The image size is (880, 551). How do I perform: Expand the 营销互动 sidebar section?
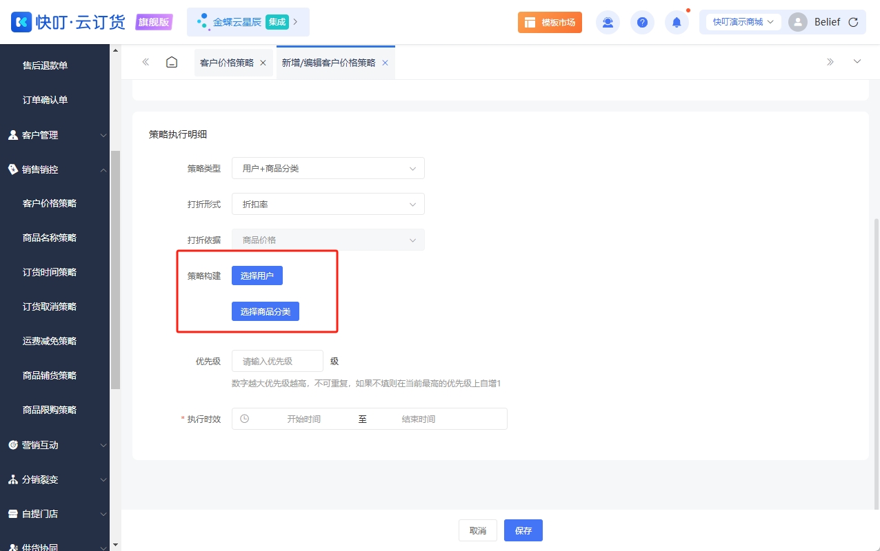point(55,445)
